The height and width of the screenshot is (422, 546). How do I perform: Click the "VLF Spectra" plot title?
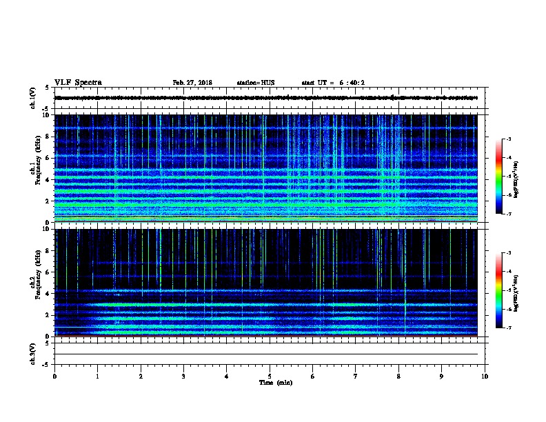click(x=78, y=83)
